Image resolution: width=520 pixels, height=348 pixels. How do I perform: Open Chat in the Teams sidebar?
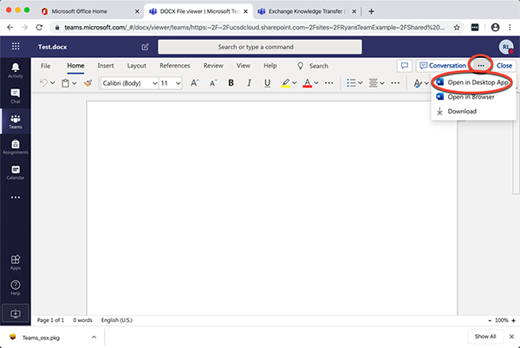coord(16,96)
